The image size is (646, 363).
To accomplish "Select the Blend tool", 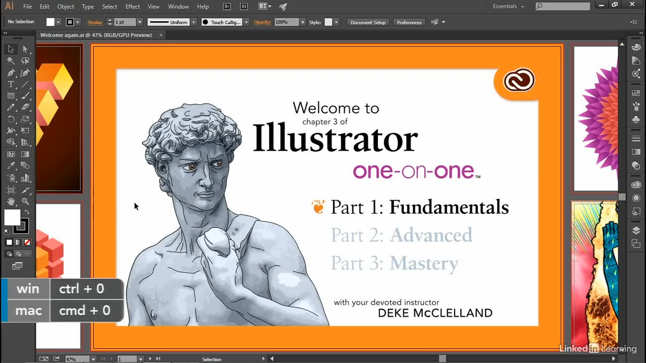I will 25,166.
